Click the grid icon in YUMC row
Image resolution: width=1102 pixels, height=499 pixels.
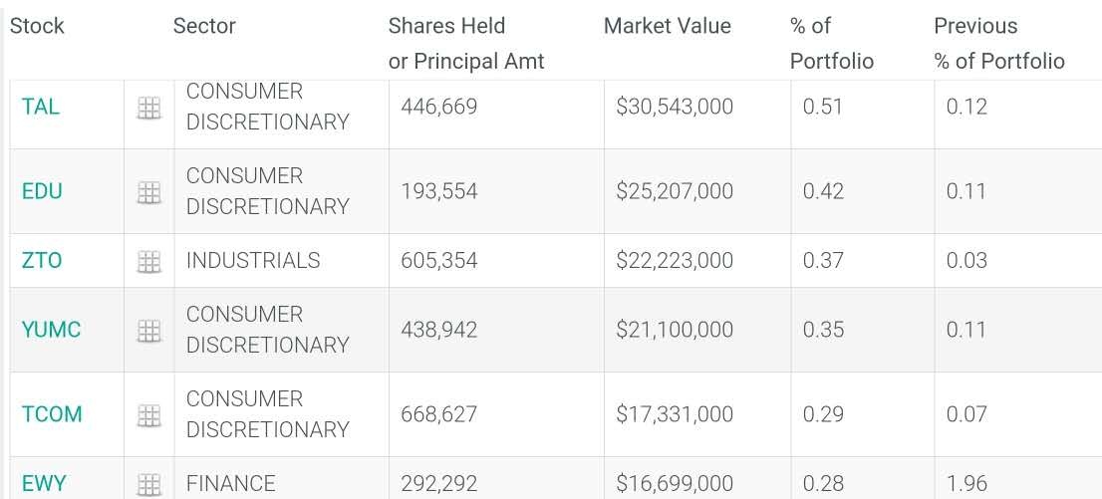coord(148,331)
